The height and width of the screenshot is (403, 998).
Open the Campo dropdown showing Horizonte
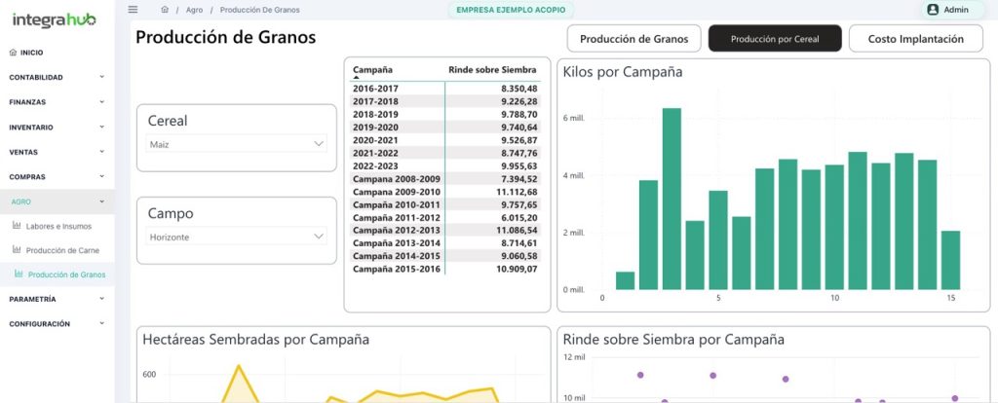coord(237,237)
